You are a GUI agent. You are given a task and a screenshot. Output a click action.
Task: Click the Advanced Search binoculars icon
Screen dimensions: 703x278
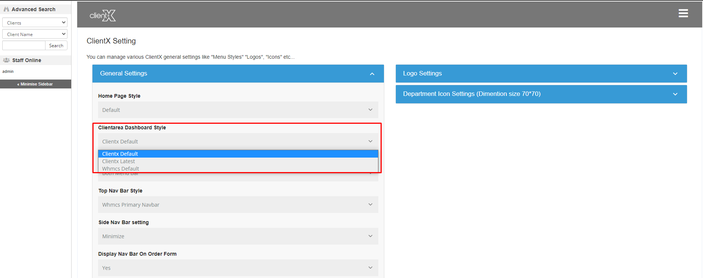[6, 9]
